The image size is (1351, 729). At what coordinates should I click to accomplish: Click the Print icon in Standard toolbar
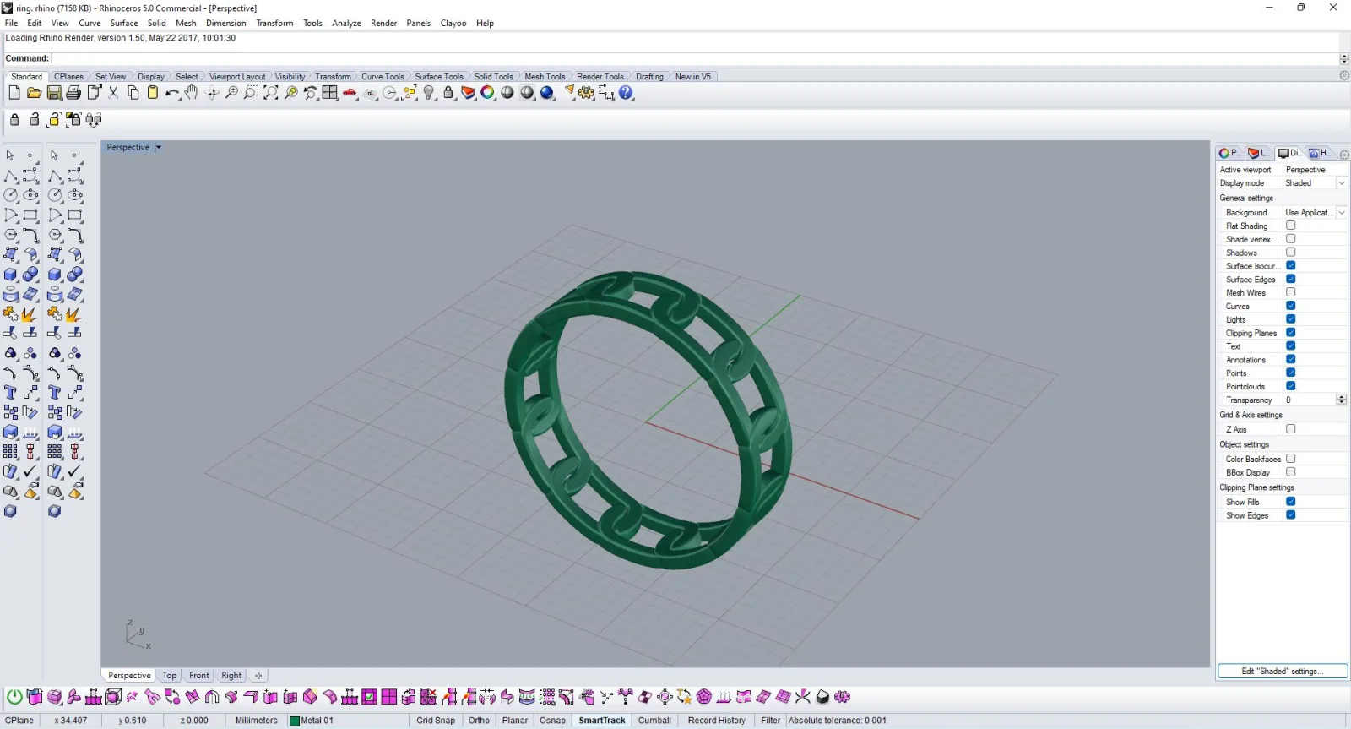pos(73,93)
